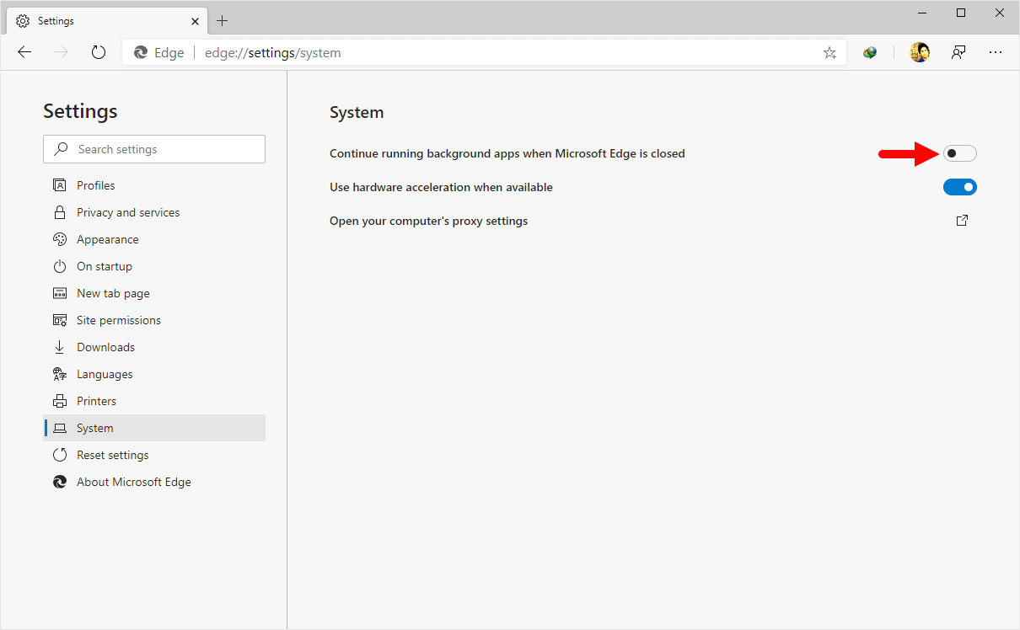This screenshot has height=630, width=1020.
Task: Select Languages in the sidebar
Action: click(x=154, y=374)
